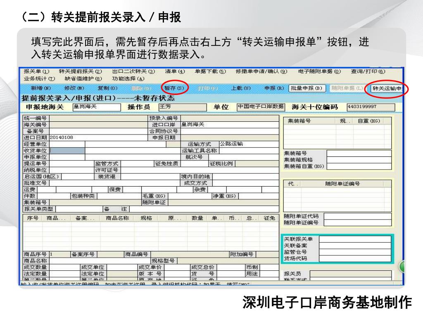Click the 修改(M) toolbar button
423x317 pixels.
coord(74,88)
